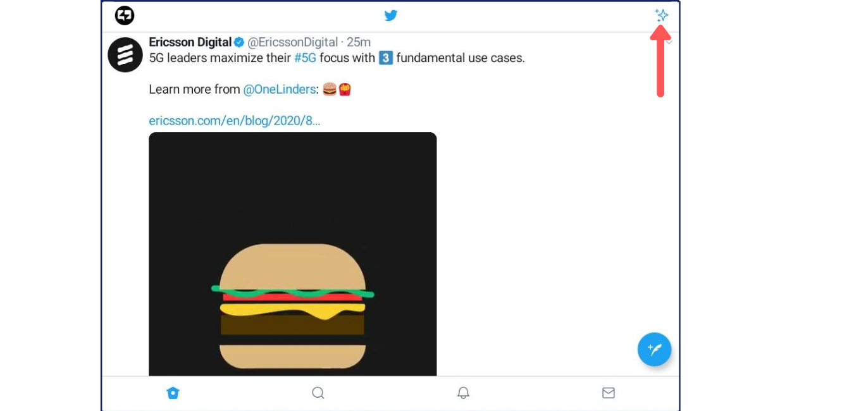Click the burger emoji in the tweet
Image resolution: width=854 pixels, height=411 pixels.
pos(330,90)
